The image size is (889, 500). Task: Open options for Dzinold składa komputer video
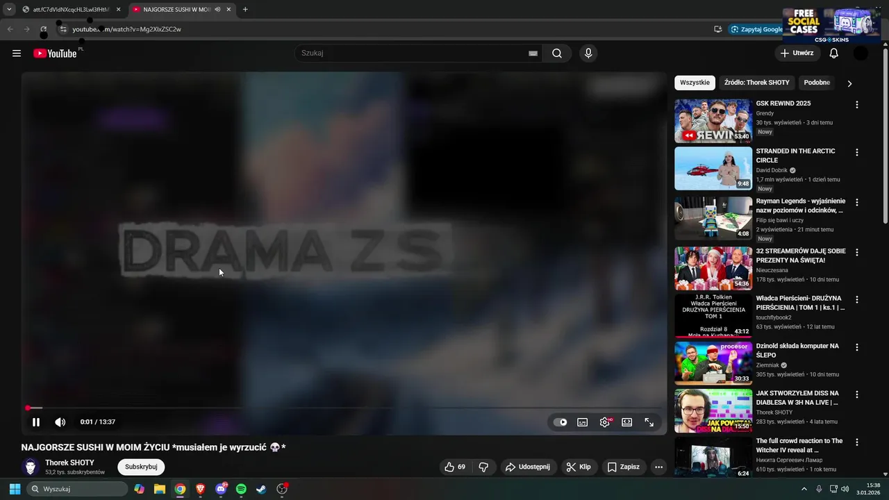[857, 347]
